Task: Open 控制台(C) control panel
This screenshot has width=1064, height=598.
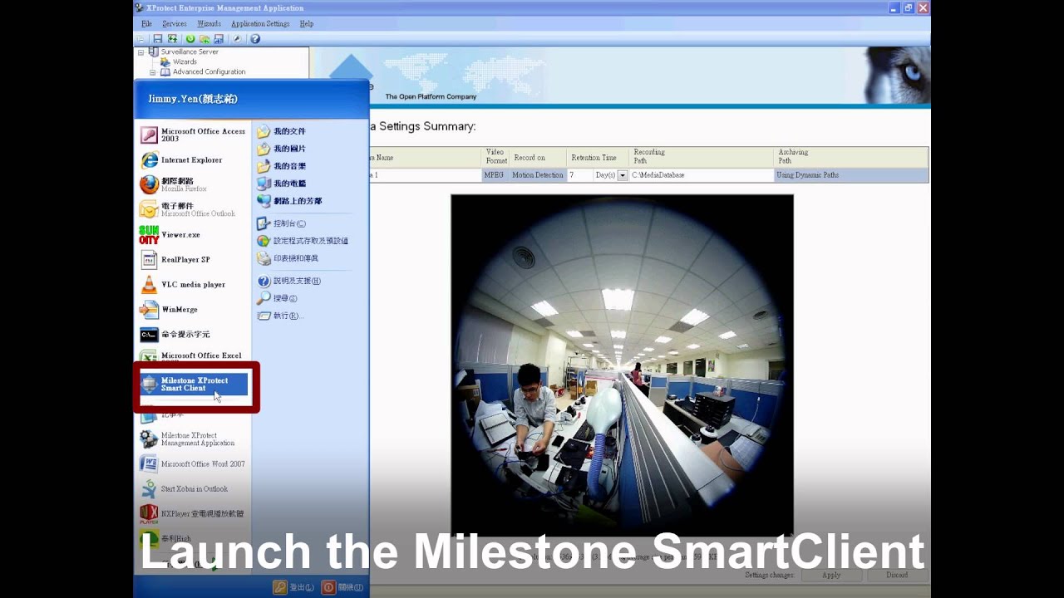Action: pos(282,223)
